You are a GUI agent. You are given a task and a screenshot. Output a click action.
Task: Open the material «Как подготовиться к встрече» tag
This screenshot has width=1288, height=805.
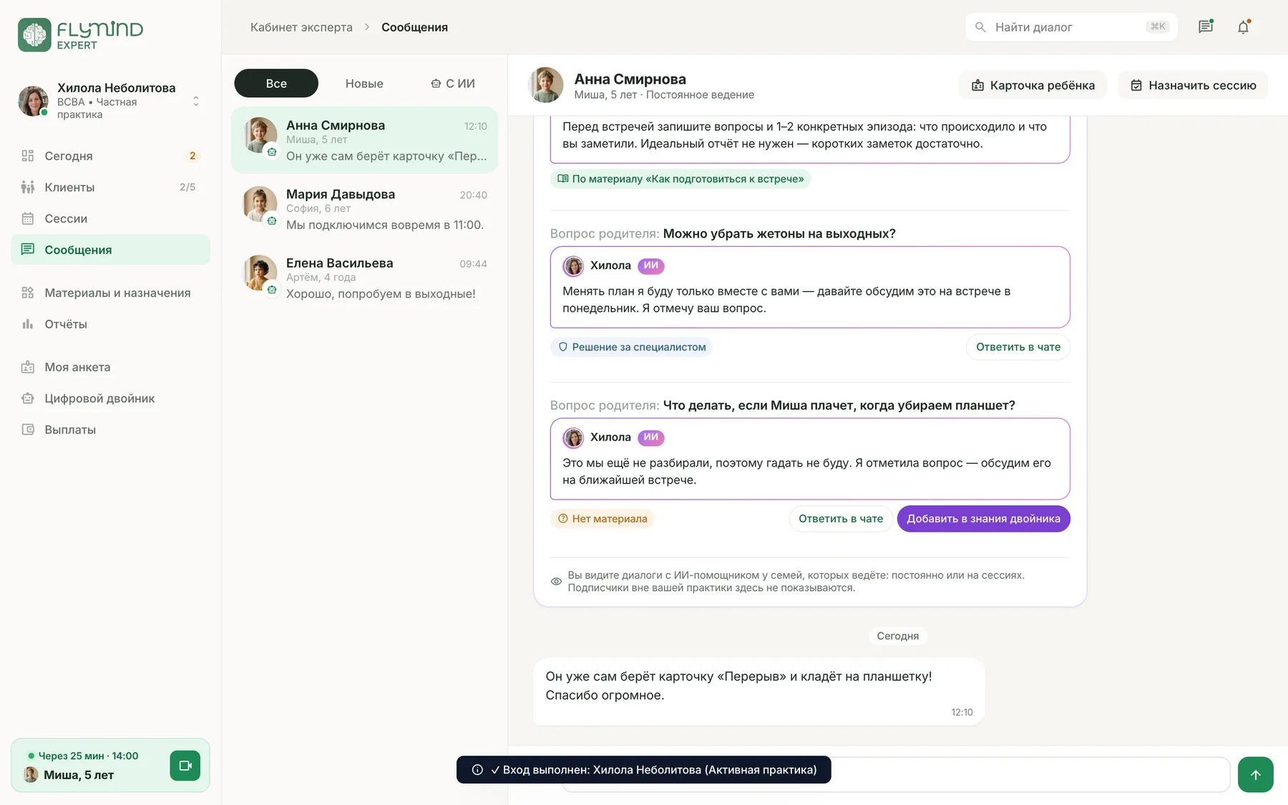680,179
